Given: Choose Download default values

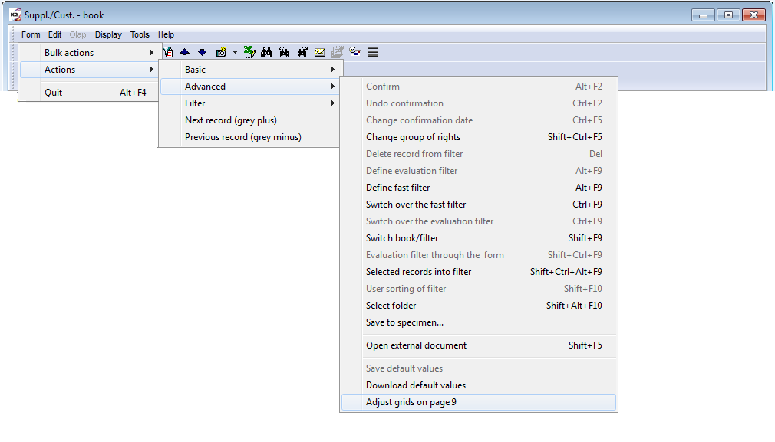Looking at the screenshot, I should pos(479,385).
